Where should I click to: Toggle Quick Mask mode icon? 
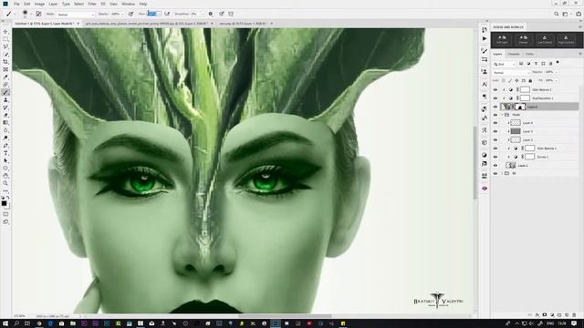pos(5,214)
